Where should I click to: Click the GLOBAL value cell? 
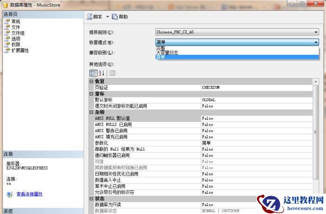click(257, 100)
